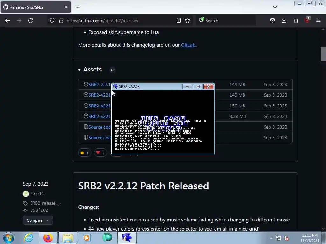Click the site security padlock icon

(x=61, y=21)
